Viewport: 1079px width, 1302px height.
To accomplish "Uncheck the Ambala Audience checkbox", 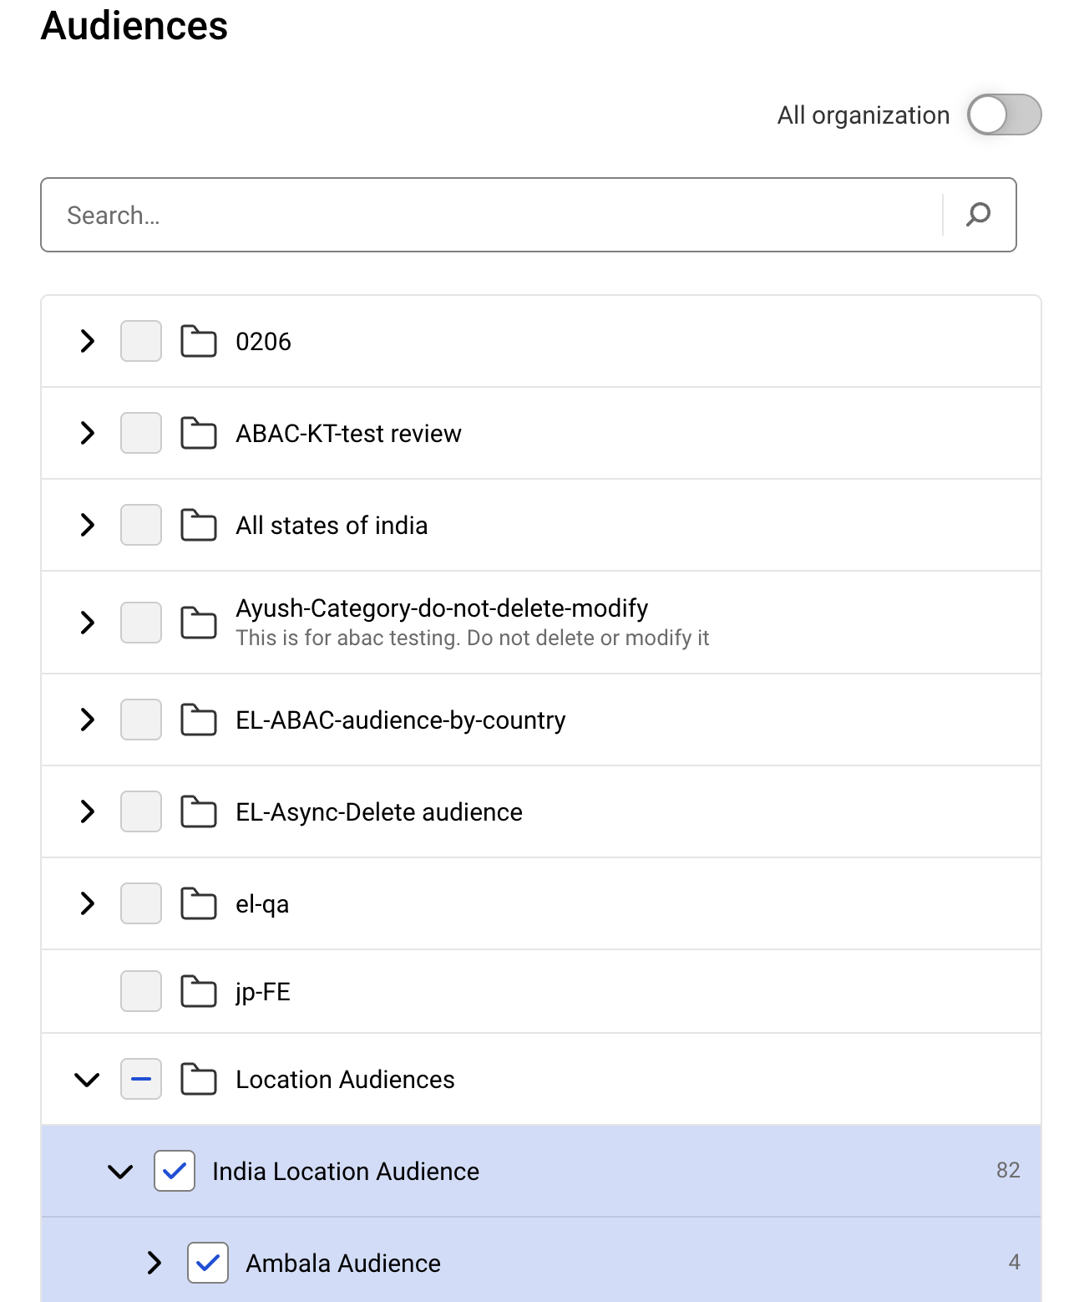I will point(208,1263).
